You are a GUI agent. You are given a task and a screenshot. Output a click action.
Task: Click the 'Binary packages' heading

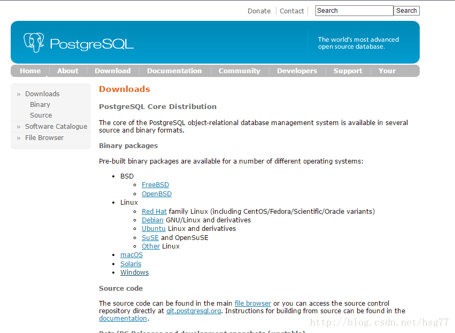(128, 145)
